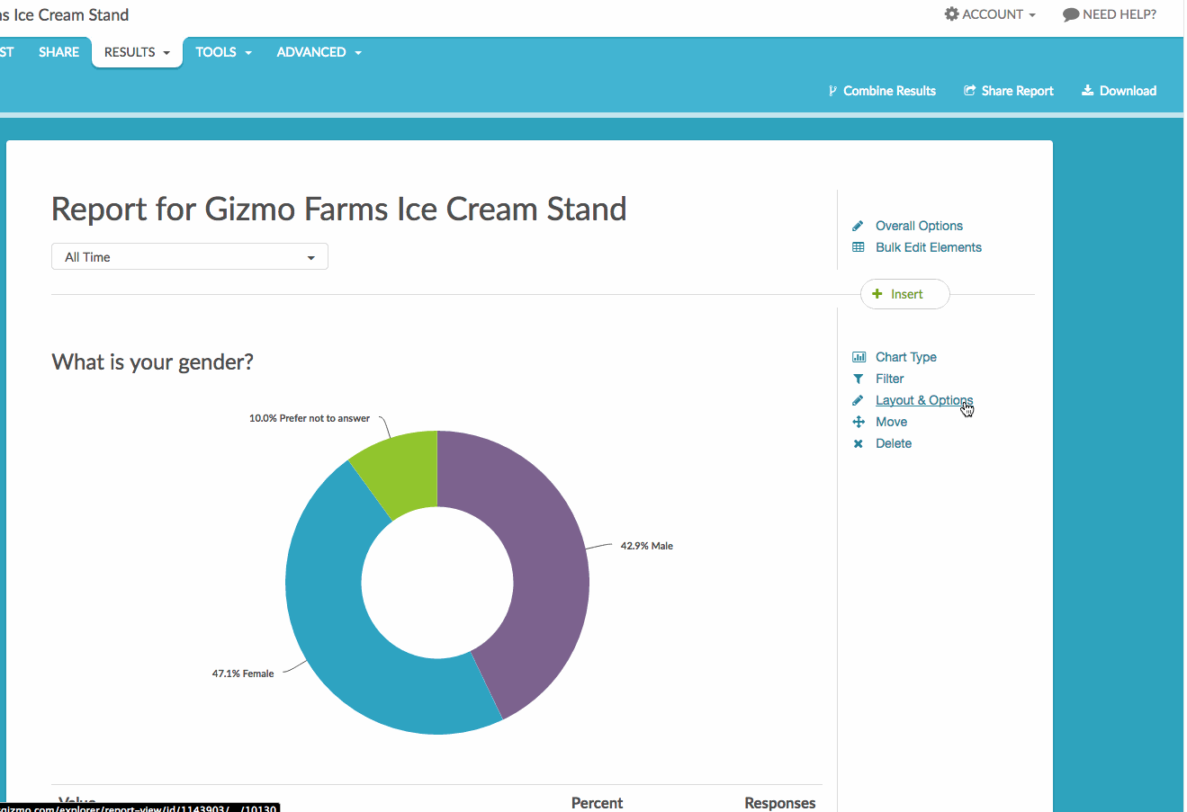This screenshot has height=812, width=1187.
Task: Click the Delete X icon
Action: pyautogui.click(x=859, y=443)
